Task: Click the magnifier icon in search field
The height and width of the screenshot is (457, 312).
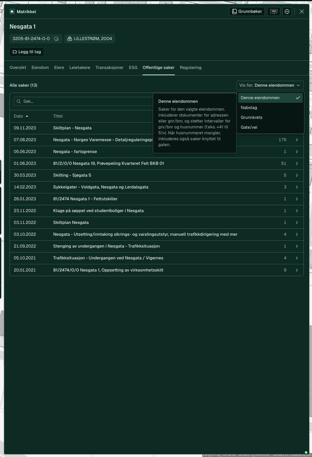Action: point(19,101)
